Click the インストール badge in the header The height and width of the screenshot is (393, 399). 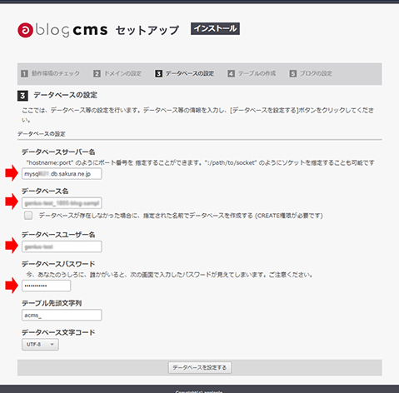pos(215,28)
